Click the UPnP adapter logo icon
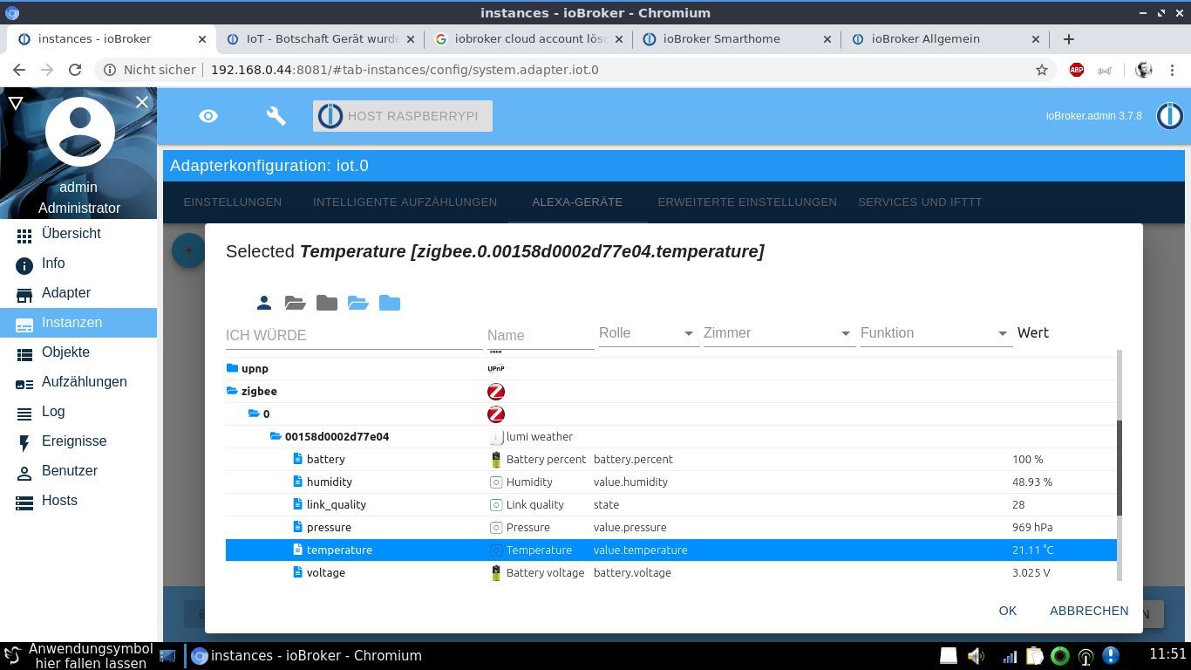Screen dimensions: 1191x670 [496, 368]
